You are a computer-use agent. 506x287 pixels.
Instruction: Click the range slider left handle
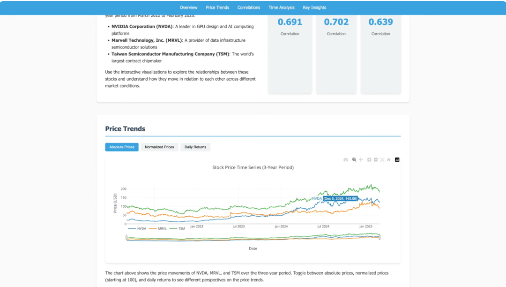coord(126,237)
